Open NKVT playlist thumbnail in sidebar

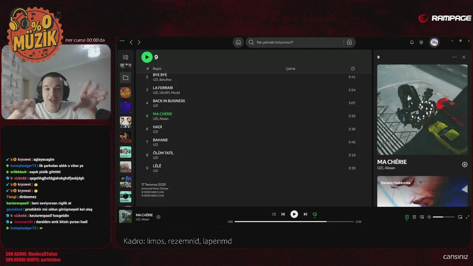coord(126,122)
